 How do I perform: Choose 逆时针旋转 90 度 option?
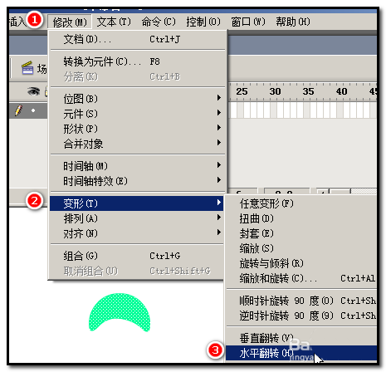tap(301, 316)
